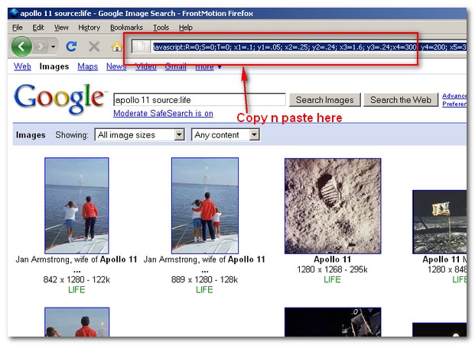The image size is (475, 345).
Task: Click the page icon in address bar
Action: pyautogui.click(x=141, y=47)
